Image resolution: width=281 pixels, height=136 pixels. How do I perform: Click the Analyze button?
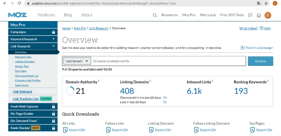pos(261,61)
